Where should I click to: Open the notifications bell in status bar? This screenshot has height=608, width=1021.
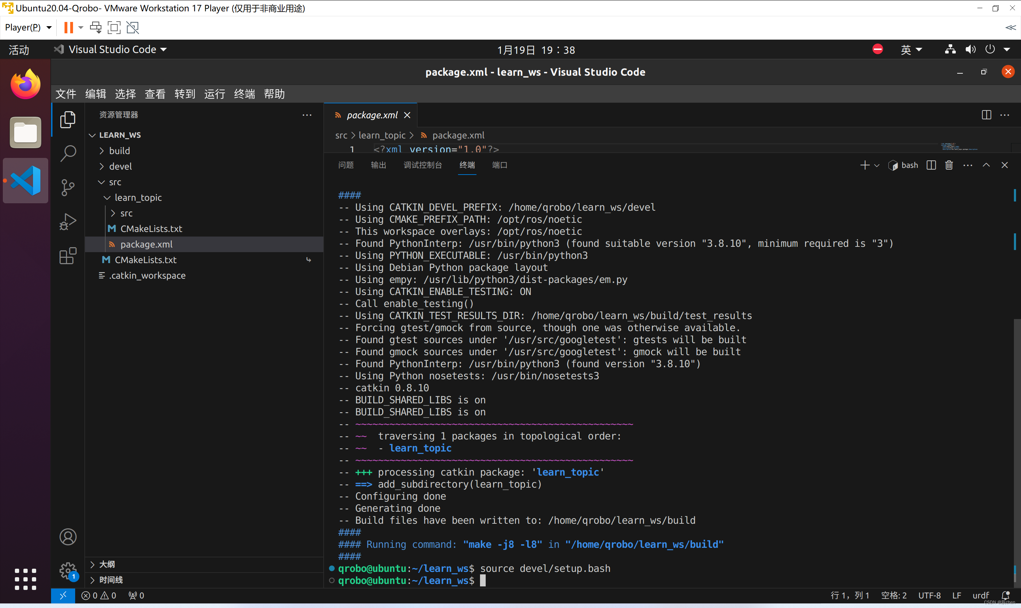pos(1005,595)
